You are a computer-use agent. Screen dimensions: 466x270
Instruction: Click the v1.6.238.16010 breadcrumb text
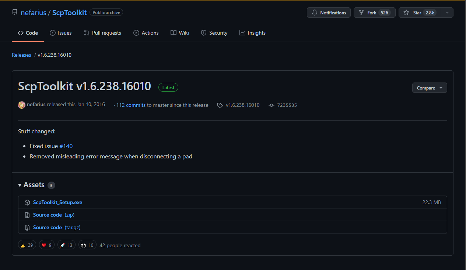pos(55,55)
